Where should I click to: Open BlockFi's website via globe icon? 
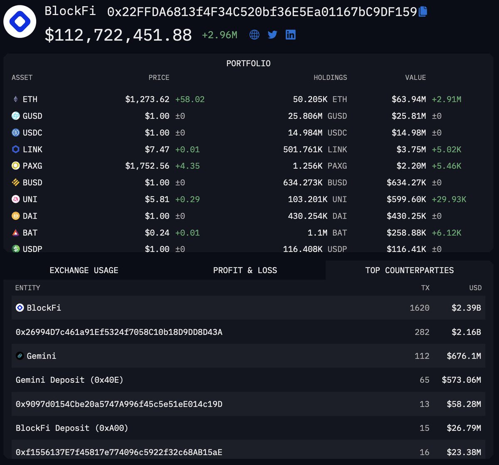(x=254, y=34)
